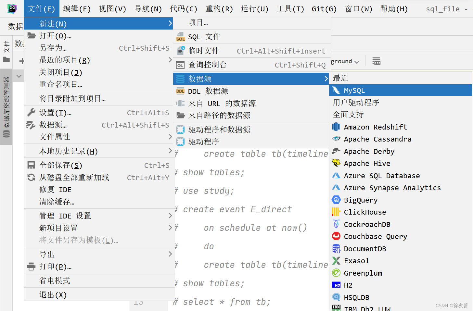Choose 将目录附加到项目... entry
This screenshot has width=473, height=311.
(x=99, y=98)
